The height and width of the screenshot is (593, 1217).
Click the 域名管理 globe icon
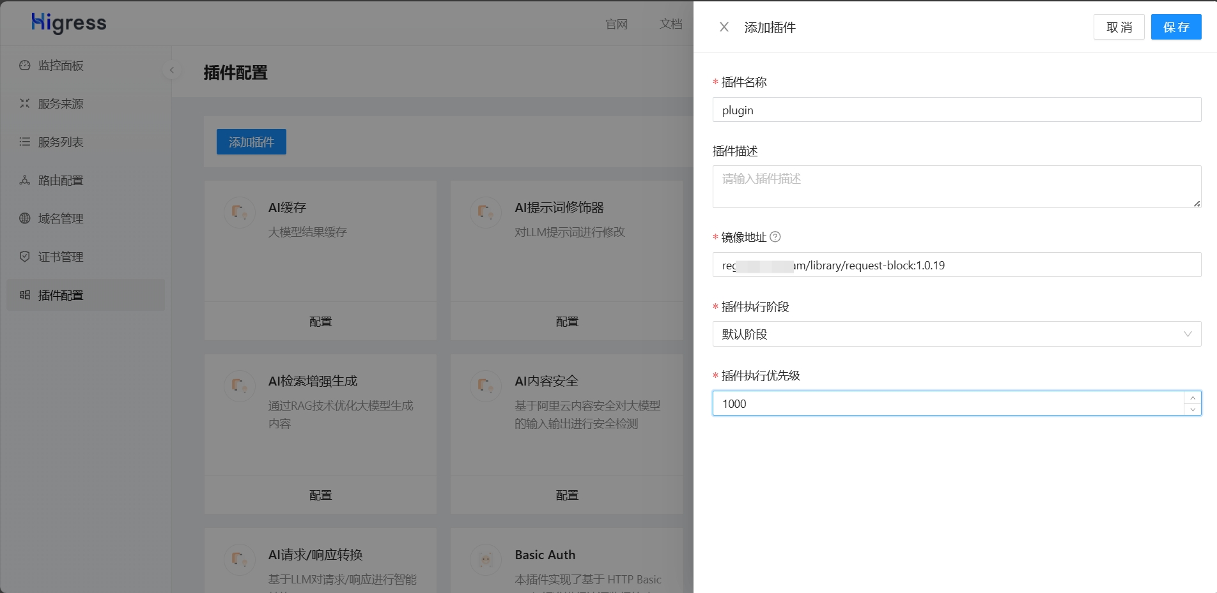[25, 218]
